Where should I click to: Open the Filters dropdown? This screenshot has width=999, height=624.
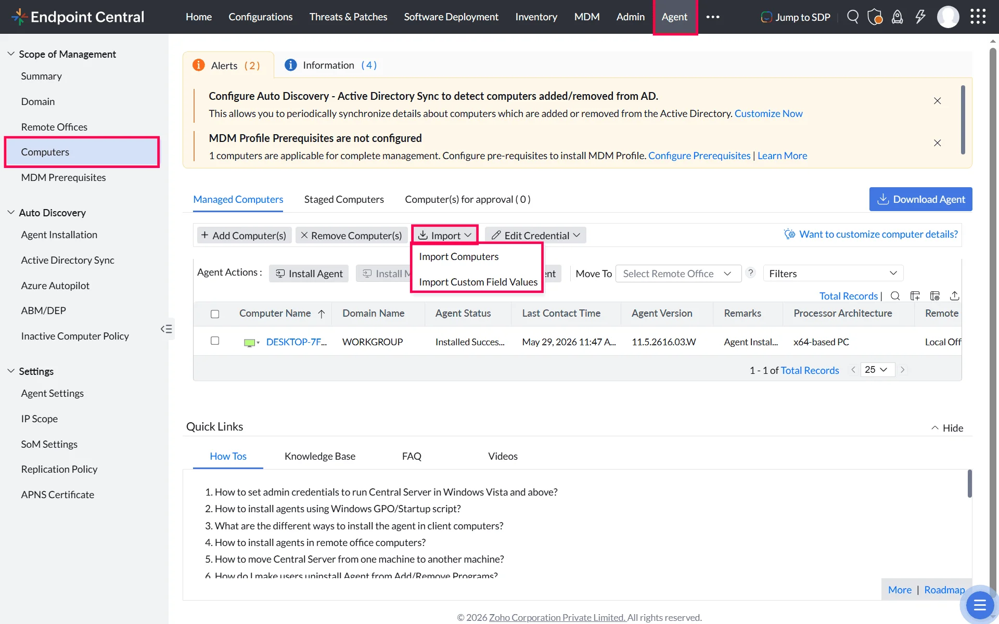pyautogui.click(x=833, y=274)
